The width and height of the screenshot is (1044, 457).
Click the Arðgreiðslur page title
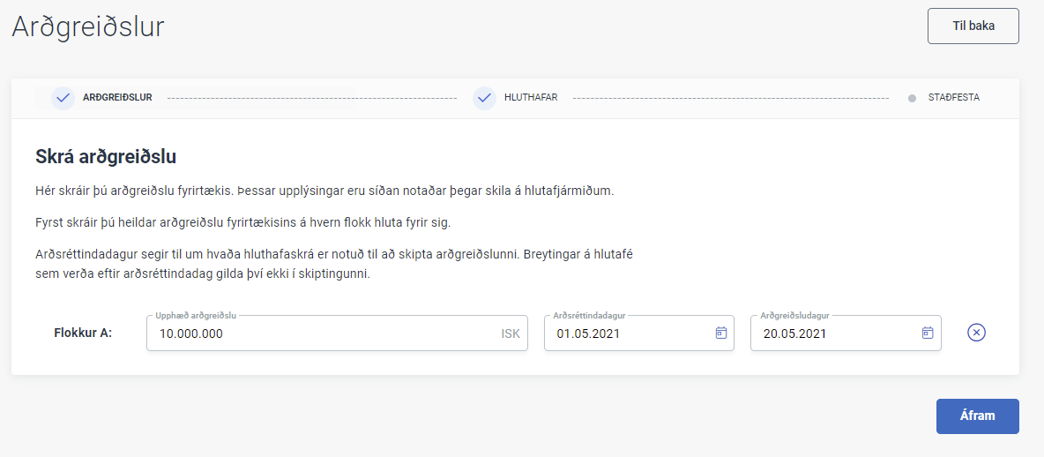88,26
